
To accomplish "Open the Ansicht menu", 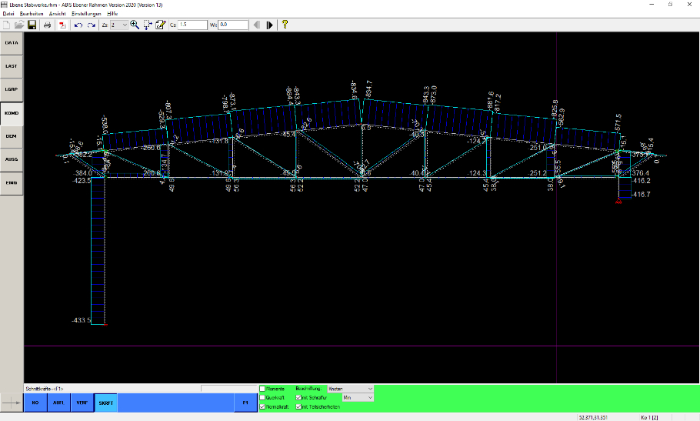I will point(58,14).
